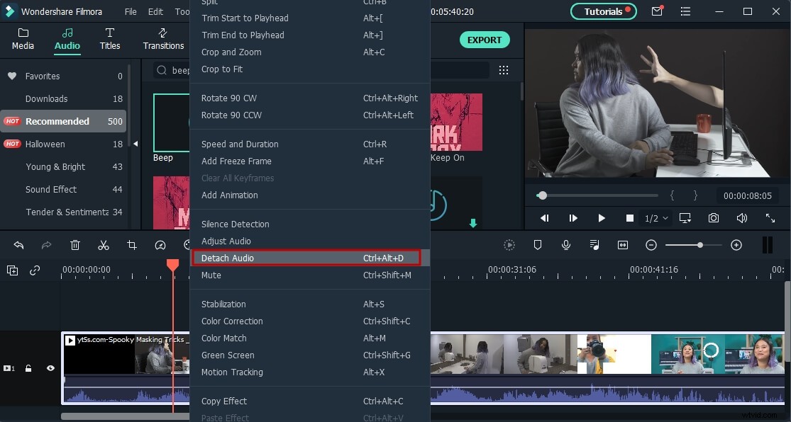Lock the video track with the lock icon
Viewport: 791px width, 422px height.
[28, 368]
